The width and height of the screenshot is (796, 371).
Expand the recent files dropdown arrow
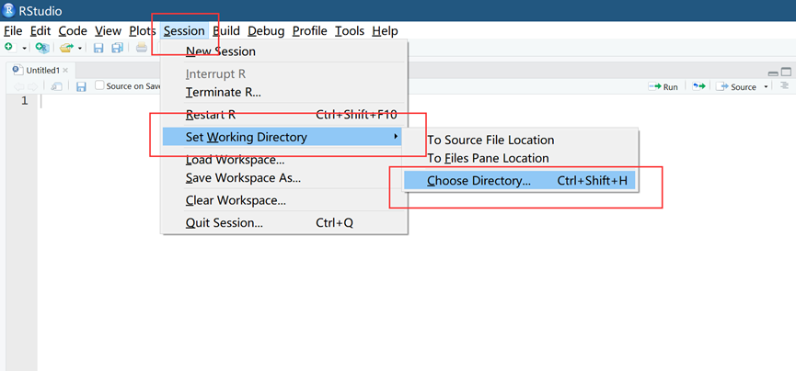[80, 48]
